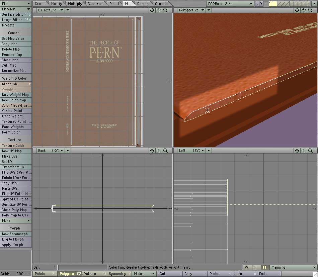This screenshot has height=277, width=318.
Task: Open the Image Editor
Action: point(16,20)
